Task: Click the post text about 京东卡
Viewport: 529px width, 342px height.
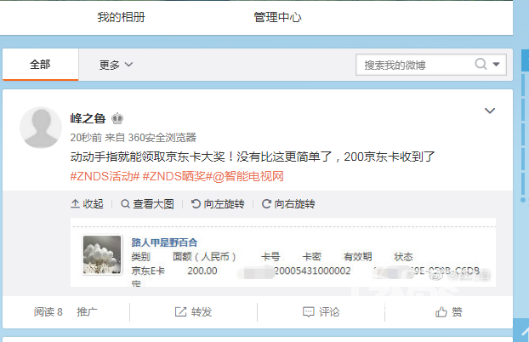Action: (253, 157)
